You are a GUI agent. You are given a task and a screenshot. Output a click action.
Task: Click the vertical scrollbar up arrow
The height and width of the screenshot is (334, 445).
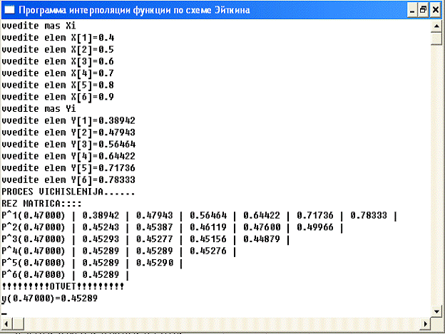(437, 26)
